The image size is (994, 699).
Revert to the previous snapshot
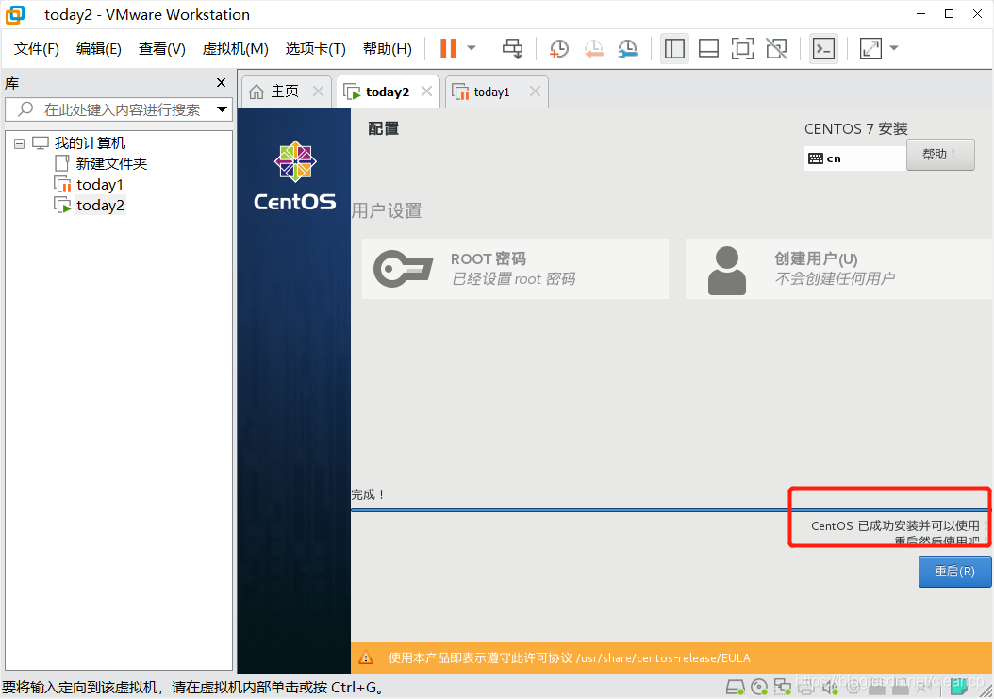(x=593, y=49)
